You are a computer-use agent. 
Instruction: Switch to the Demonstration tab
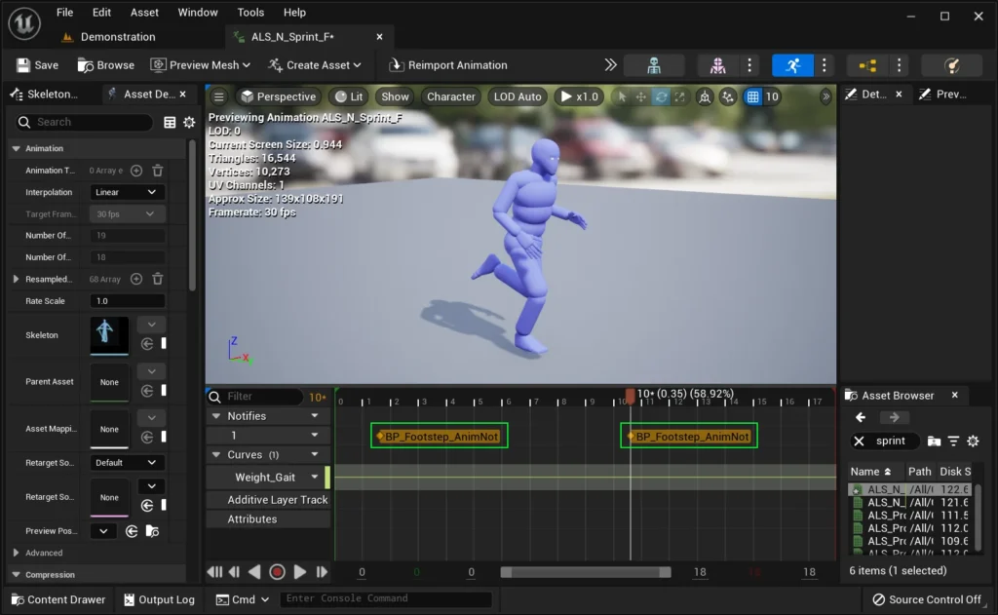tap(117, 37)
